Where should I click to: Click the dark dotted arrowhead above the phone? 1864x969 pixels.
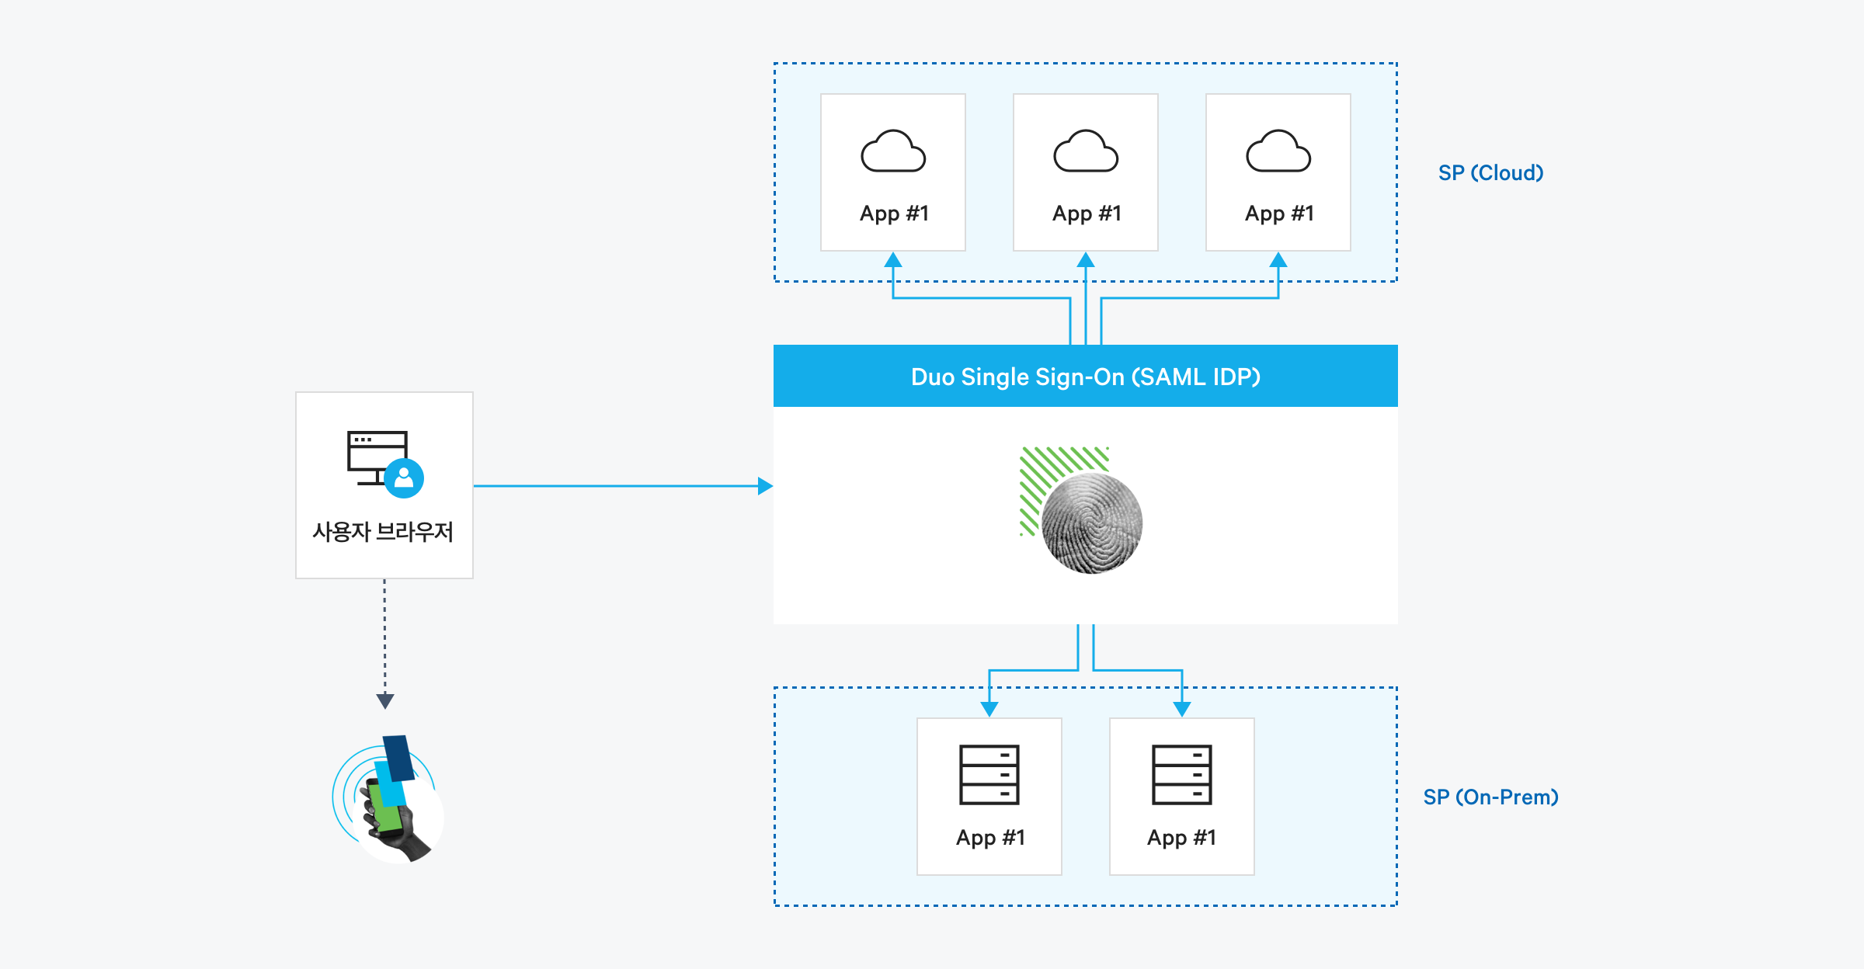[384, 701]
